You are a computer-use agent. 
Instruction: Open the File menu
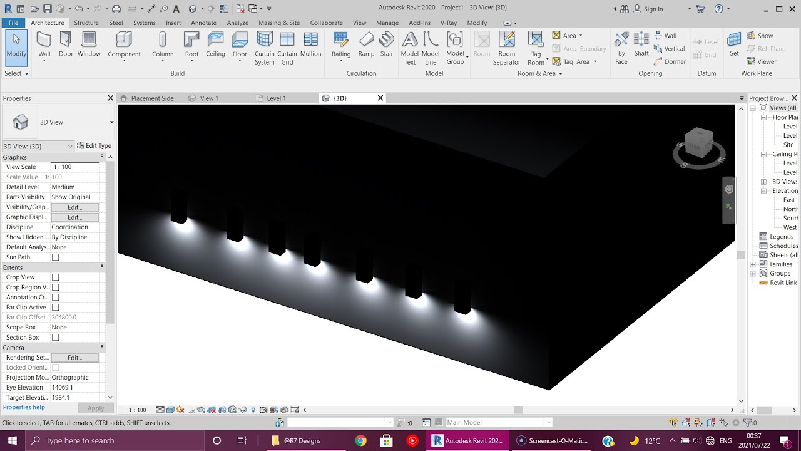(13, 23)
